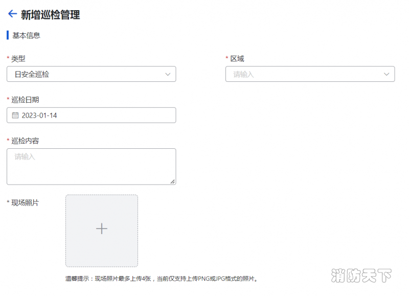Click the 消防天下 watermark logo
Screen dimensions: 409x296
click(361, 276)
